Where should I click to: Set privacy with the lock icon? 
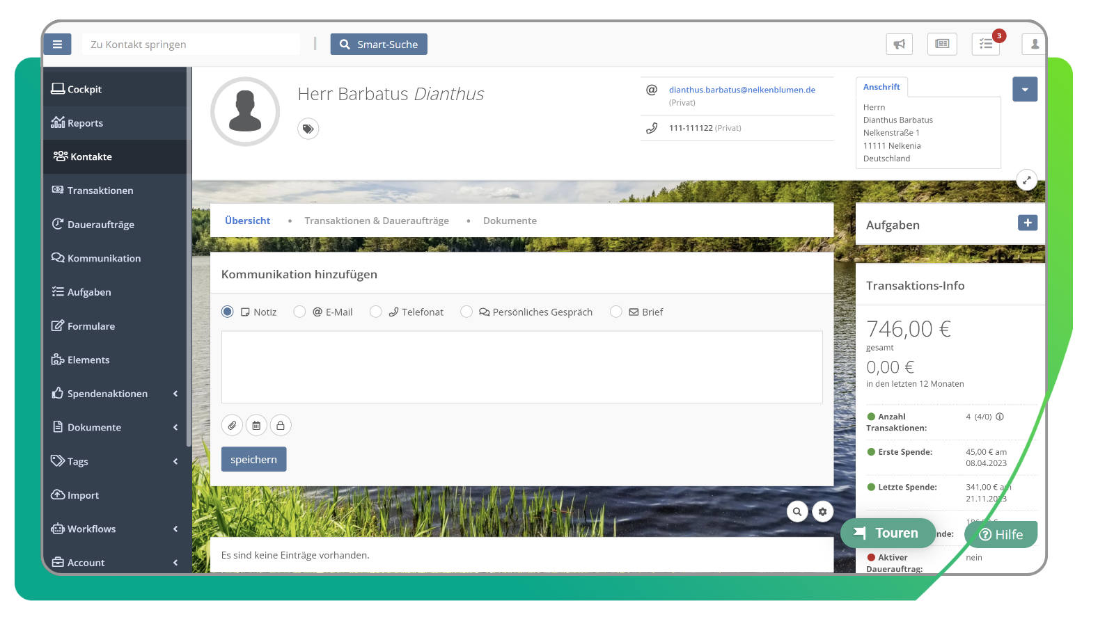click(x=281, y=425)
